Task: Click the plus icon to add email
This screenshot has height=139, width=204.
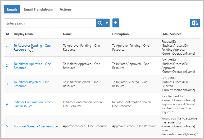Action: tap(116, 23)
